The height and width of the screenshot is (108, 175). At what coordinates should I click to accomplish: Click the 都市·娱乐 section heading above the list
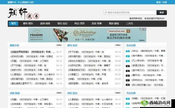click(72, 45)
